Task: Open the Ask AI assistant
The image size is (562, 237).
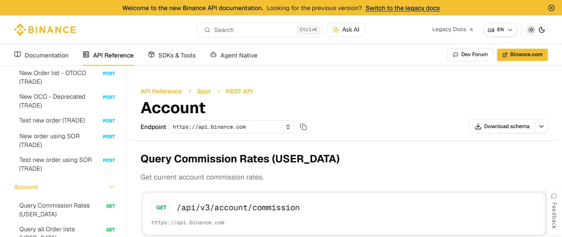Action: tap(346, 30)
